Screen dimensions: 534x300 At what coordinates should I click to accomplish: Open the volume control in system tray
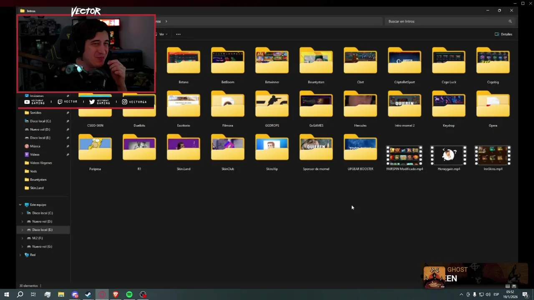(x=488, y=295)
